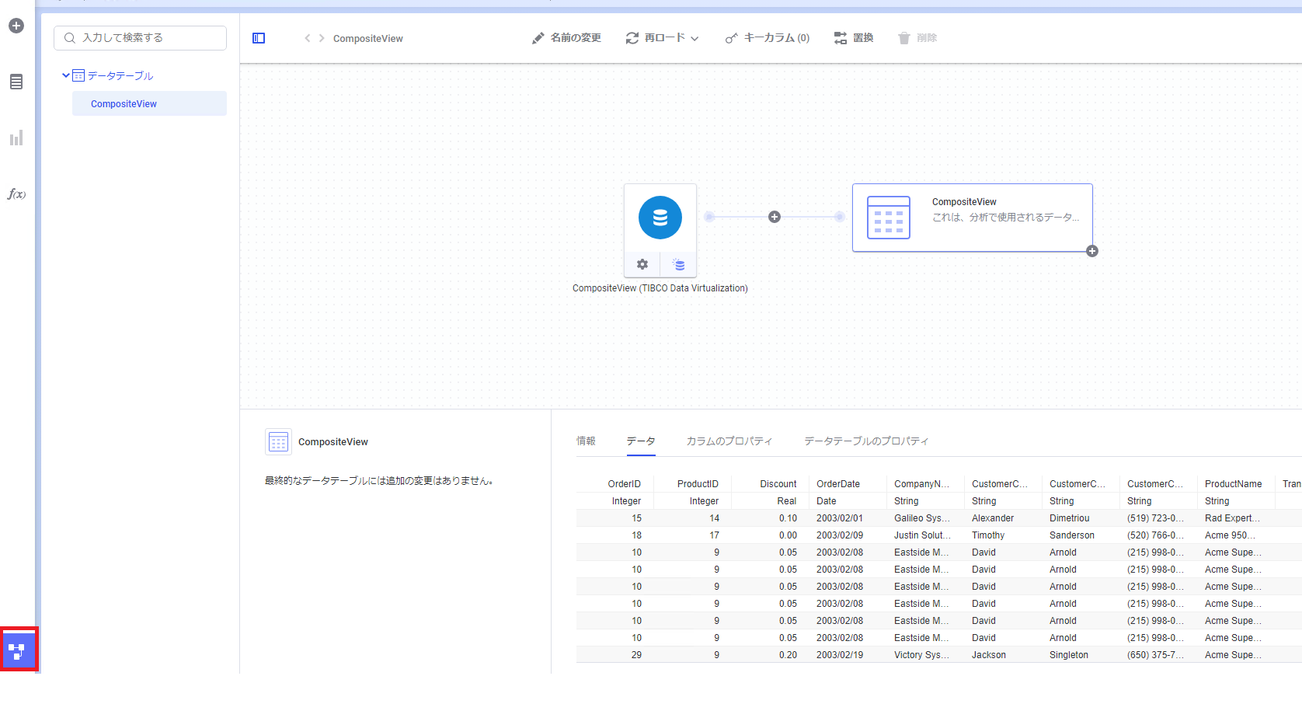Click the 'Sanderson' cell
The height and width of the screenshot is (704, 1302).
(x=1072, y=535)
